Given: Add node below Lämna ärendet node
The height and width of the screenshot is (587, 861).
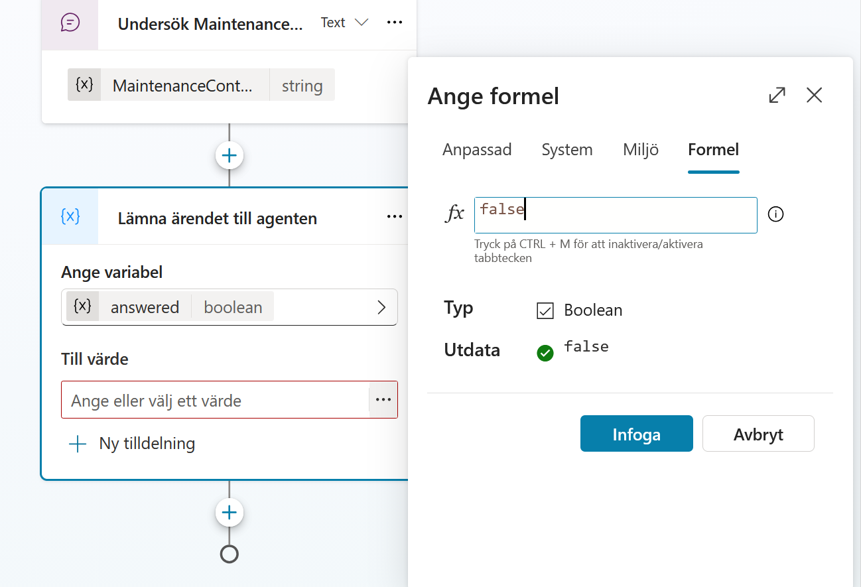Looking at the screenshot, I should coord(230,513).
